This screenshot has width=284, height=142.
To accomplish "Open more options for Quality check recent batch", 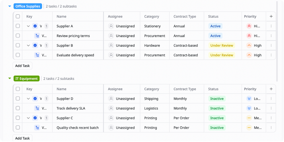I will pos(271,128).
